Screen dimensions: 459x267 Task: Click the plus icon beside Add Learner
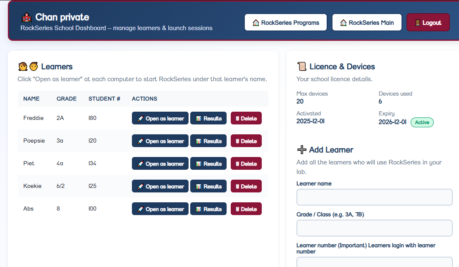302,149
